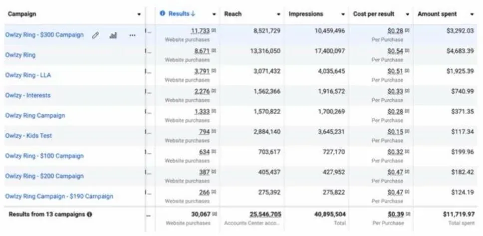
Task: Click the 13,316,050 reach cell
Action: (265, 51)
